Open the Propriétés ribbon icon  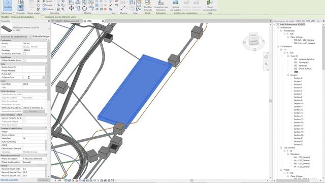(20, 8)
